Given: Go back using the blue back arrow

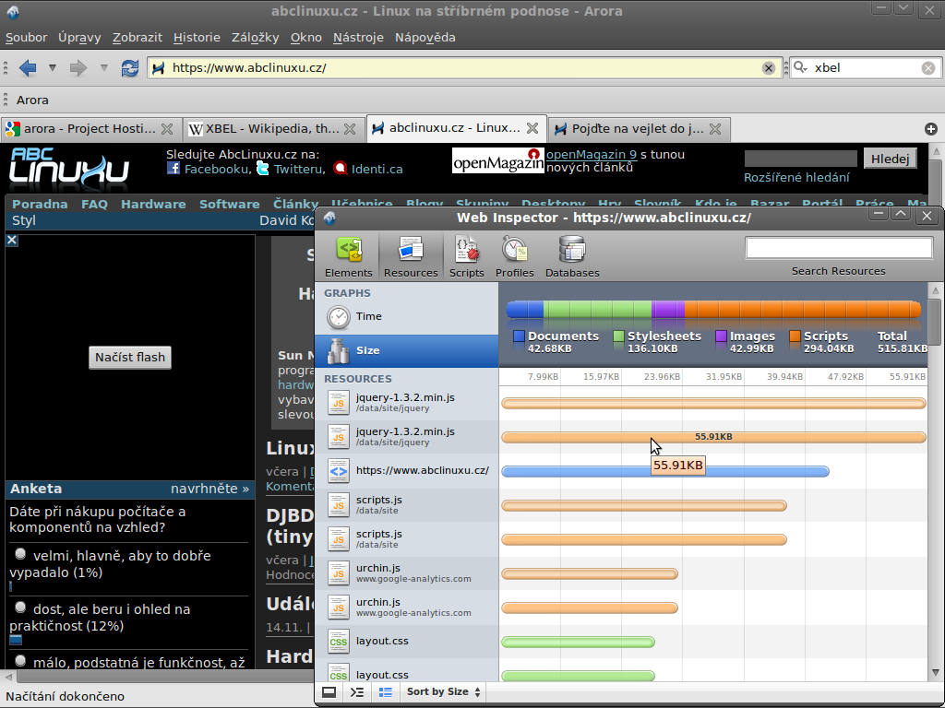Looking at the screenshot, I should pyautogui.click(x=28, y=68).
